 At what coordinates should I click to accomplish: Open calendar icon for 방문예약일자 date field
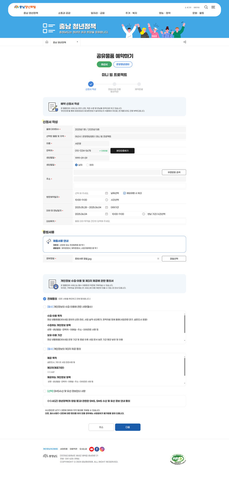(x=107, y=193)
